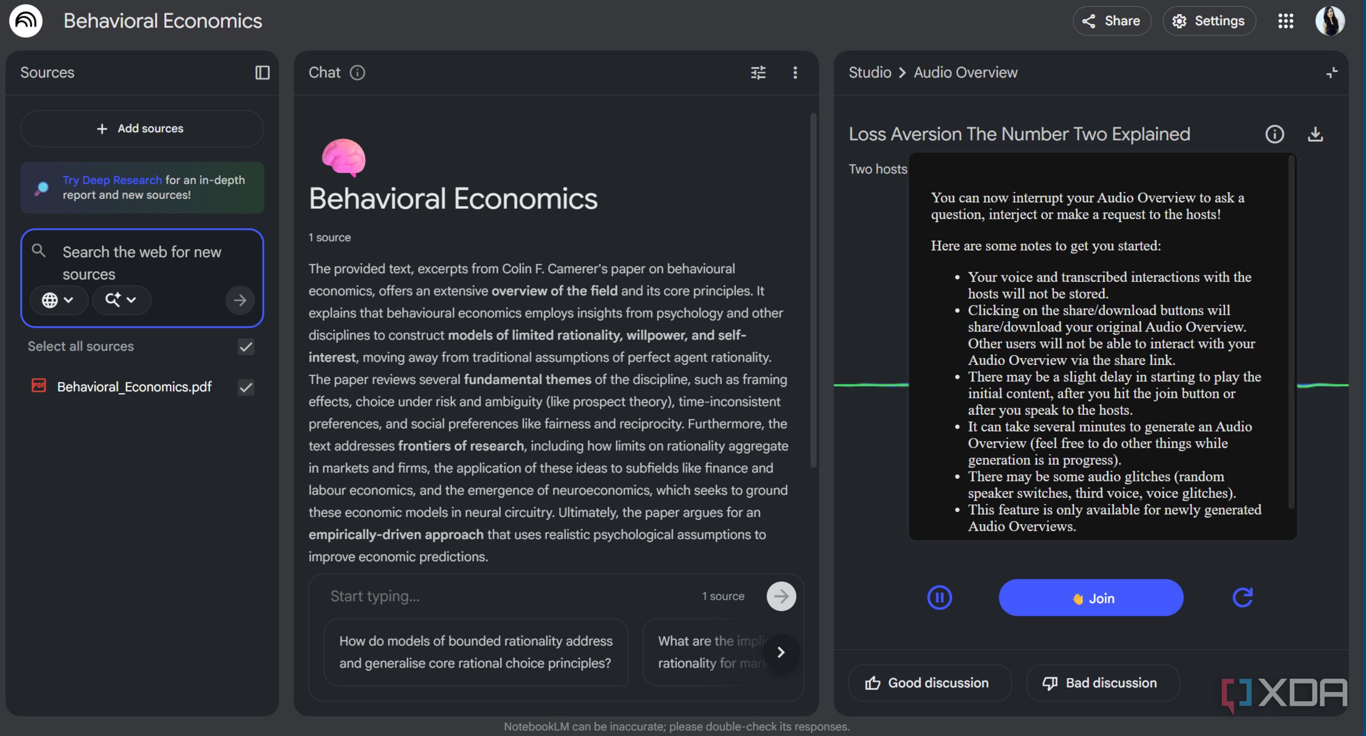Open the user profile avatar
1366x736 pixels.
click(x=1329, y=21)
